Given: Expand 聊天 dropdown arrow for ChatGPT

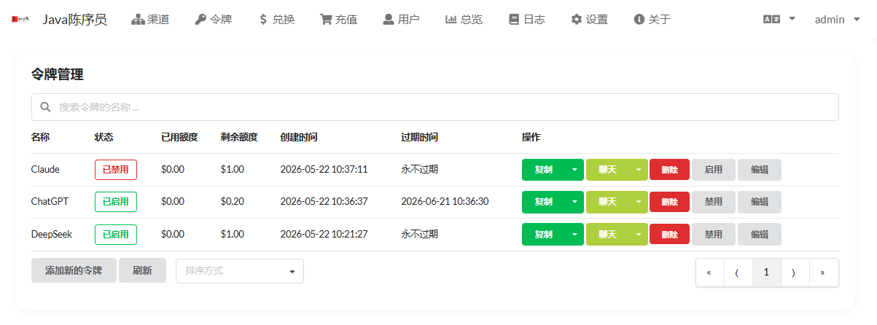Looking at the screenshot, I should (x=639, y=202).
